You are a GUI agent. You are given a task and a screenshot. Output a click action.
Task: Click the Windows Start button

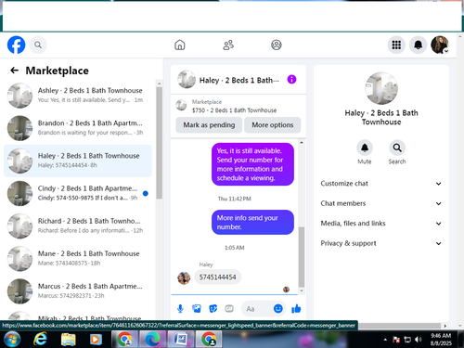12,339
